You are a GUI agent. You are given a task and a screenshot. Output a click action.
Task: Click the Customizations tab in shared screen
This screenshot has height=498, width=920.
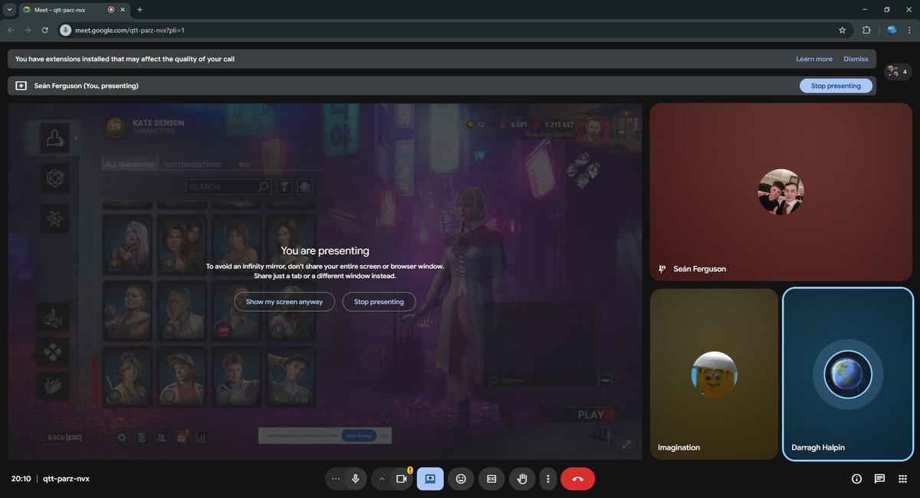tap(193, 165)
